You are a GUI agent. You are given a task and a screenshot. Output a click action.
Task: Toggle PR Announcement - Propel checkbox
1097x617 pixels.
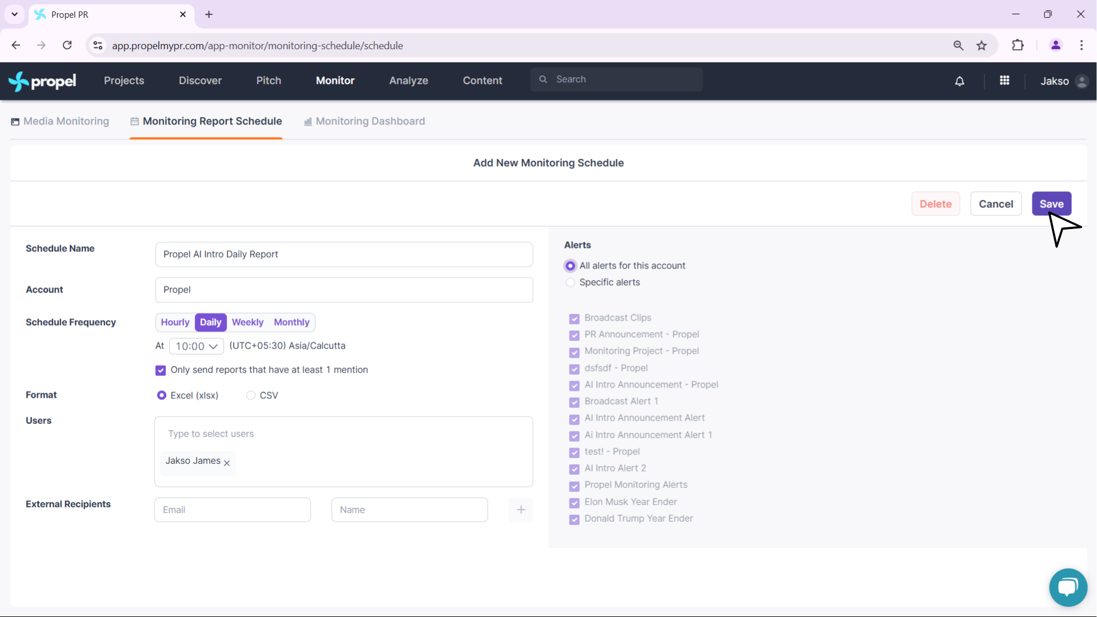pyautogui.click(x=574, y=335)
